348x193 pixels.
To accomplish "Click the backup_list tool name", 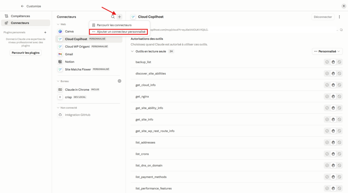I will click(x=143, y=62).
